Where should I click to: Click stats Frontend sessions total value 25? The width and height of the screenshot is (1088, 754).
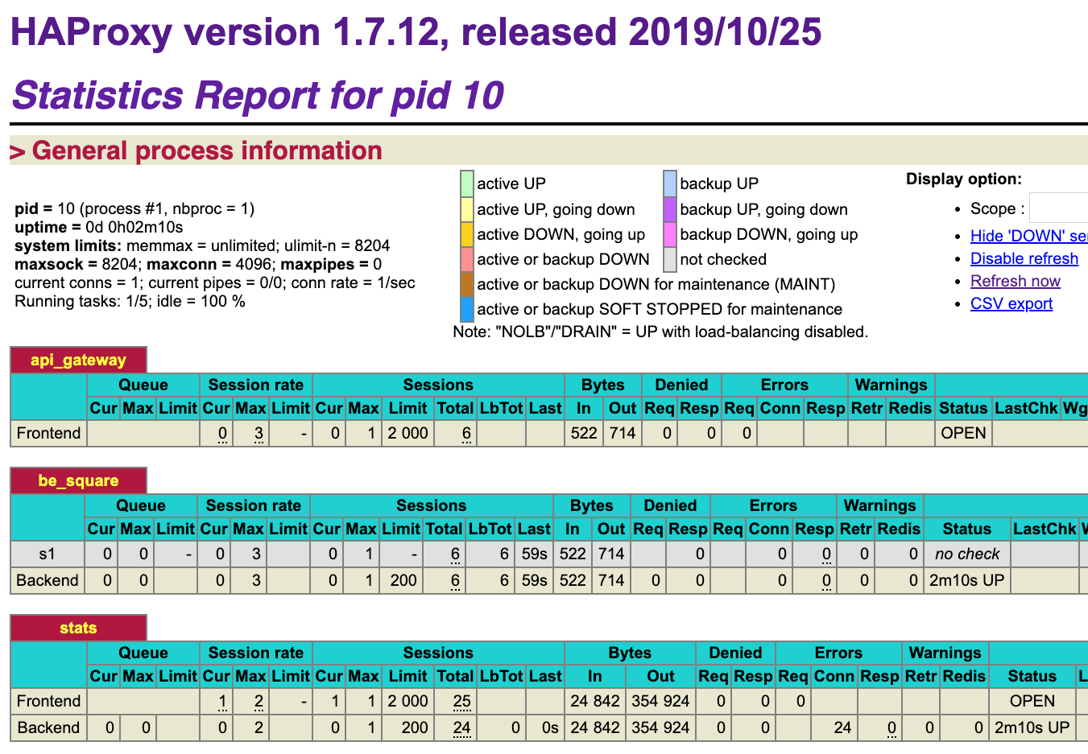click(461, 701)
